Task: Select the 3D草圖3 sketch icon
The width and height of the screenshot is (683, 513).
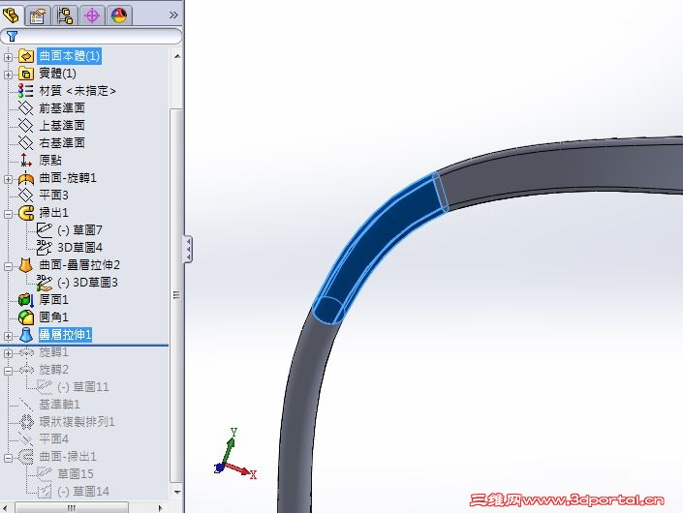Action: pyautogui.click(x=44, y=283)
